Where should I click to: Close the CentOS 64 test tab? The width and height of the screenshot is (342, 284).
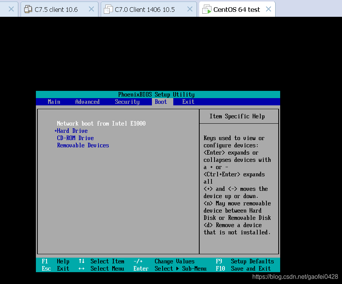(268, 9)
